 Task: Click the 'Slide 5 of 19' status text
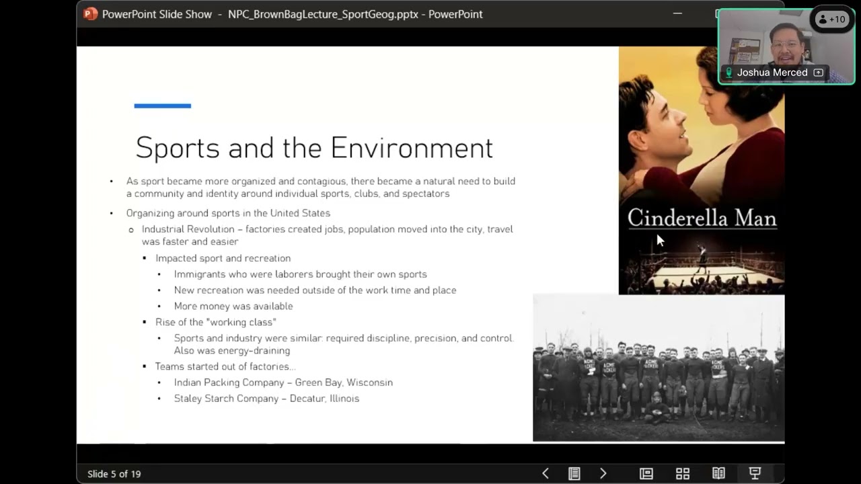coord(114,474)
